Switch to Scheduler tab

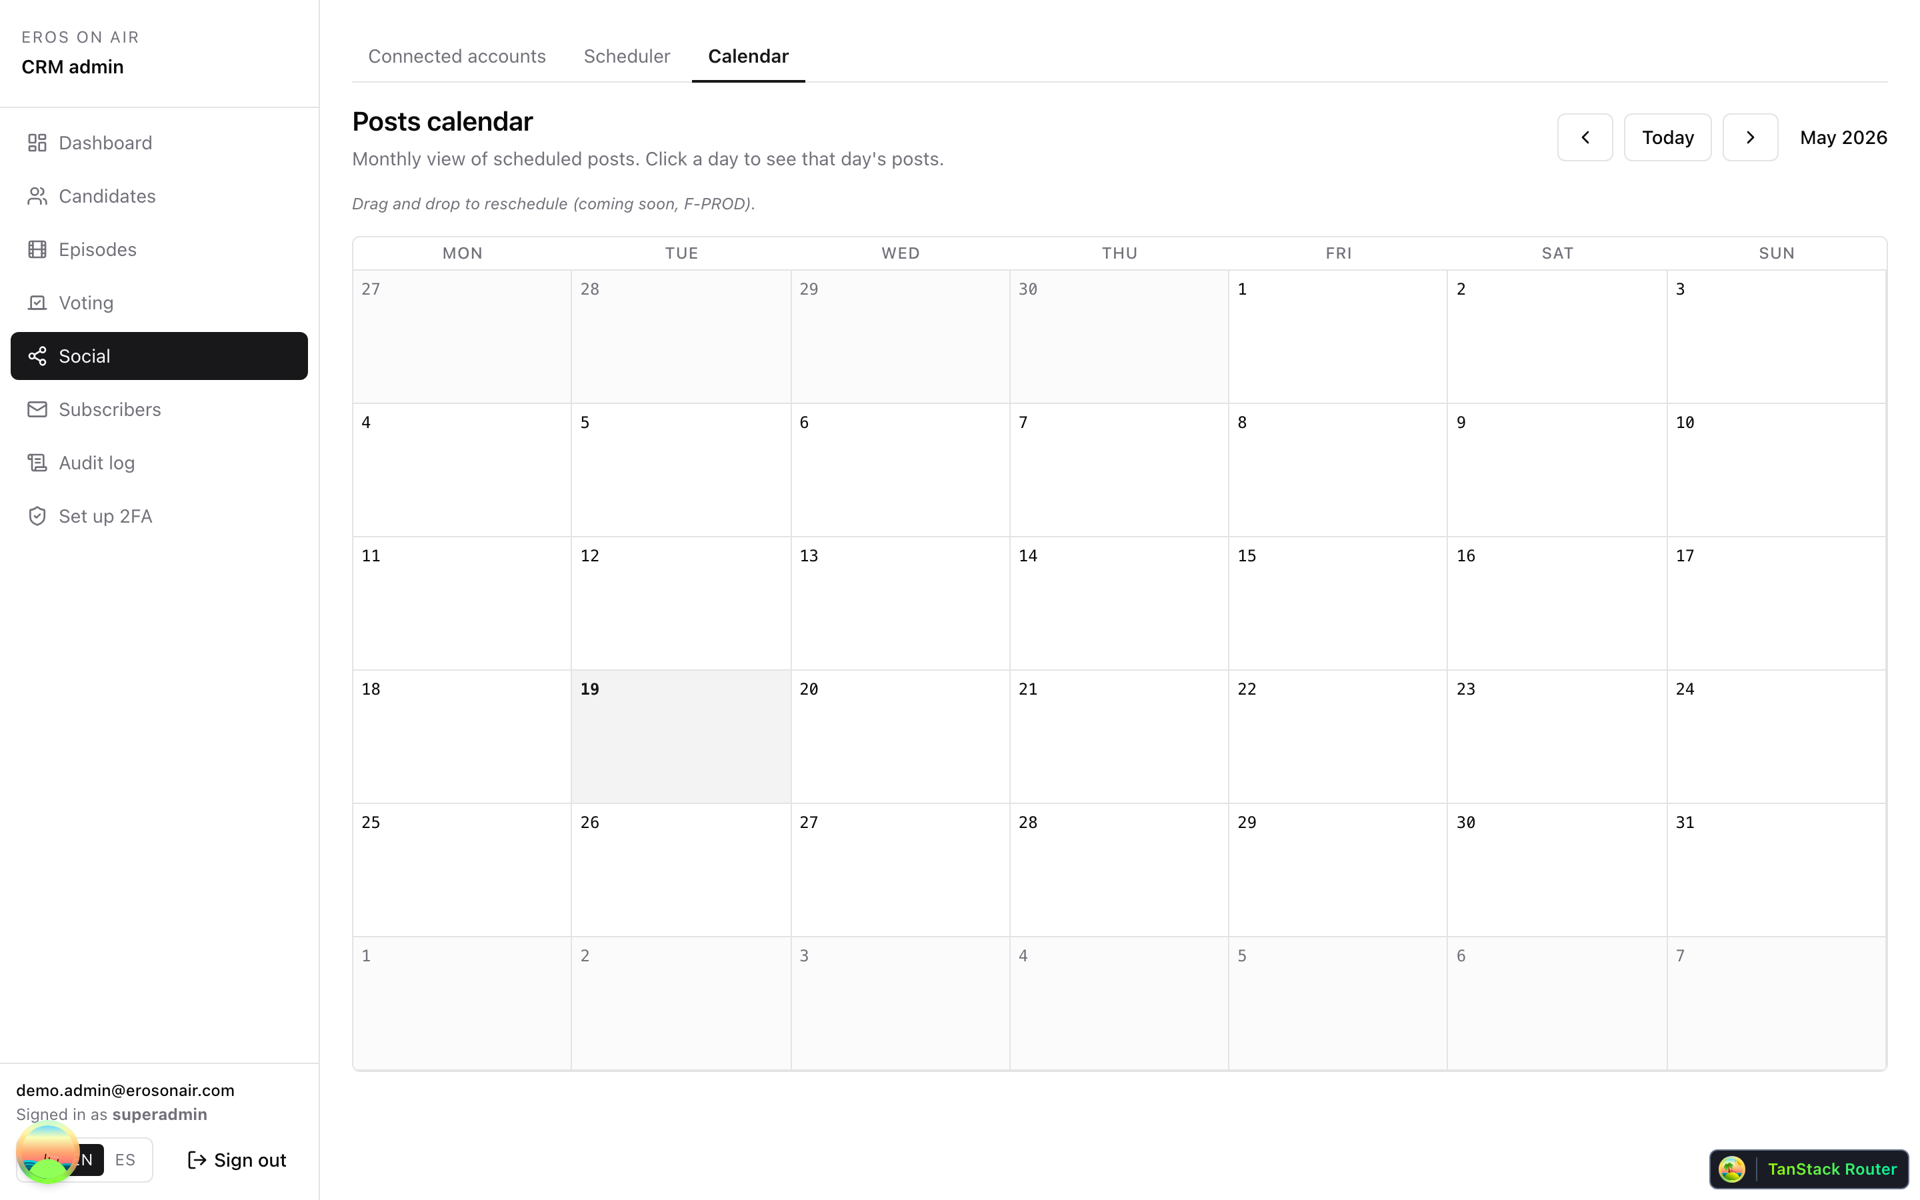pyautogui.click(x=627, y=57)
